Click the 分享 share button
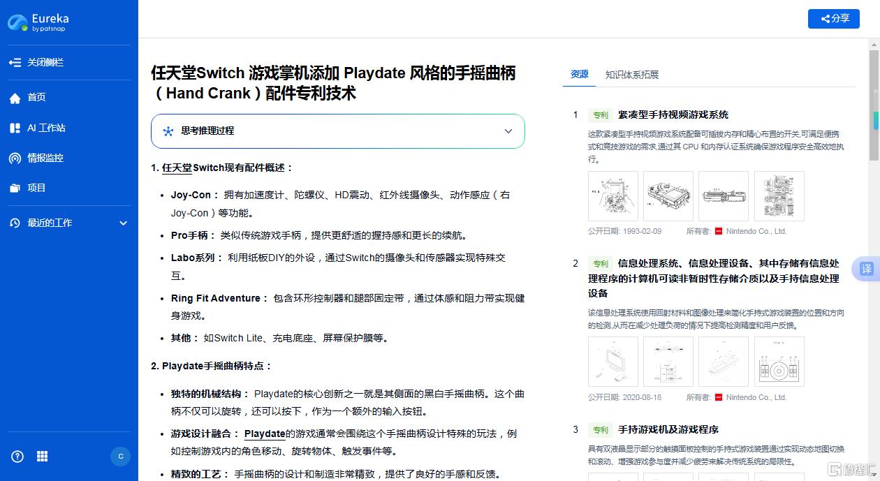The image size is (880, 481). (x=833, y=19)
